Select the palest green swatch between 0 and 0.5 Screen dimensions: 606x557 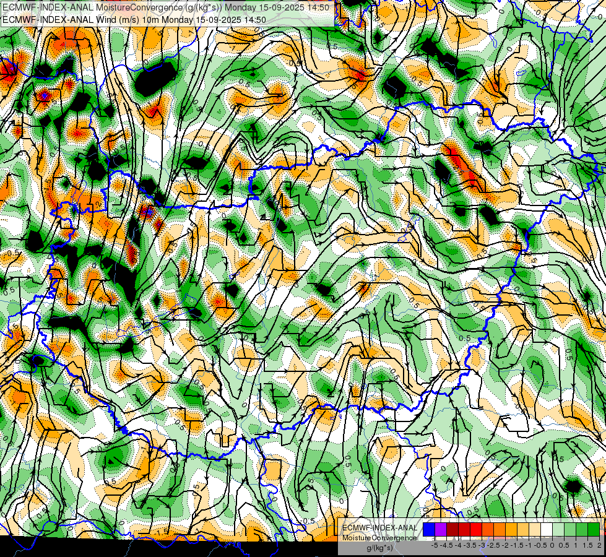pos(558,530)
